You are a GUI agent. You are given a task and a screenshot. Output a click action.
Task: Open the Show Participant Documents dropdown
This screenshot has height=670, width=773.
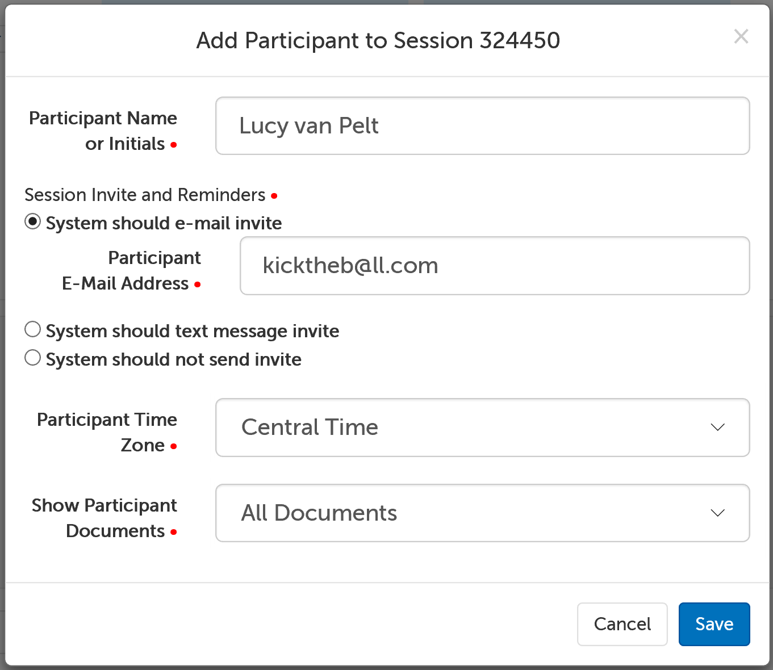[482, 513]
